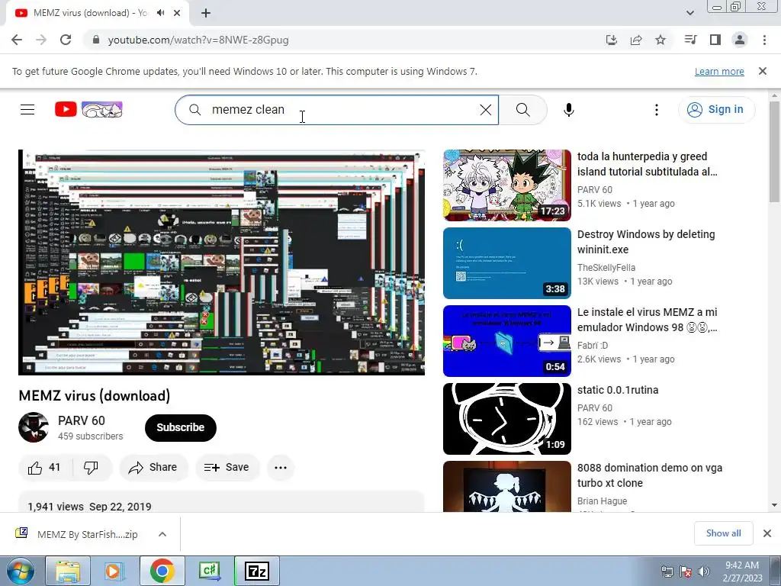Image resolution: width=781 pixels, height=586 pixels.
Task: Open YouTube settings three-dot menu
Action: pos(657,110)
